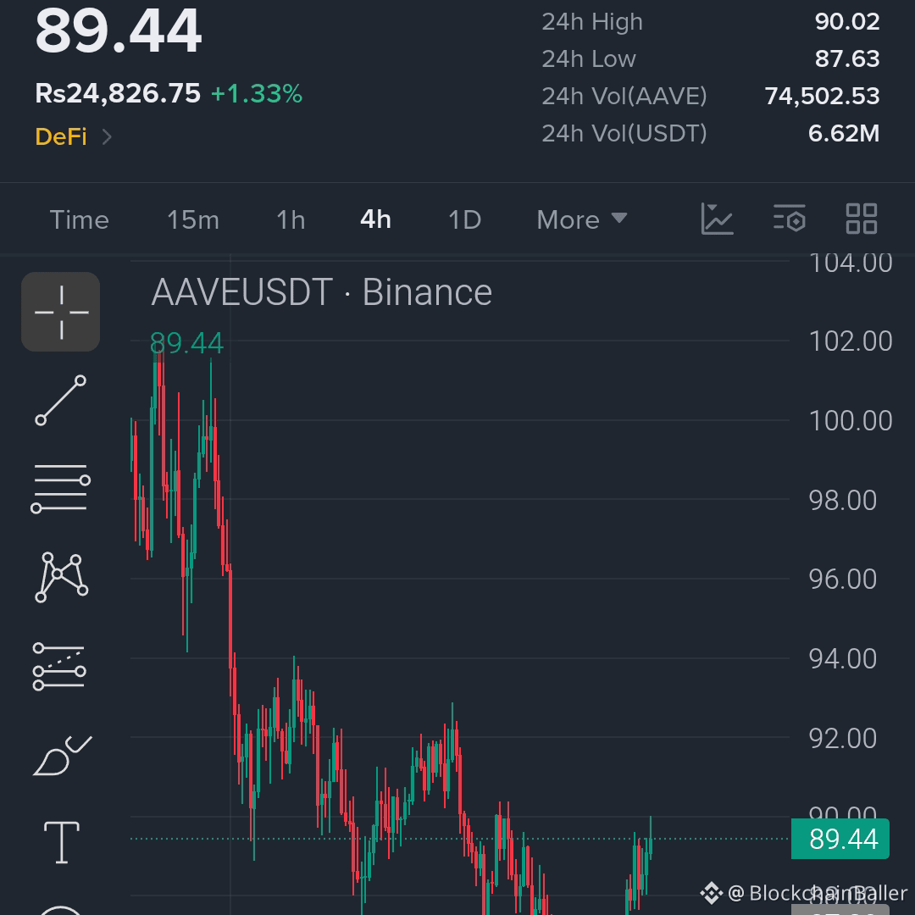Select the crosshair cursor tool
The width and height of the screenshot is (915, 915).
[x=61, y=312]
